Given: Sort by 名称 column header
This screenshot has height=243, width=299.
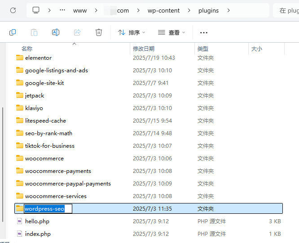Looking at the screenshot, I should tap(27, 49).
